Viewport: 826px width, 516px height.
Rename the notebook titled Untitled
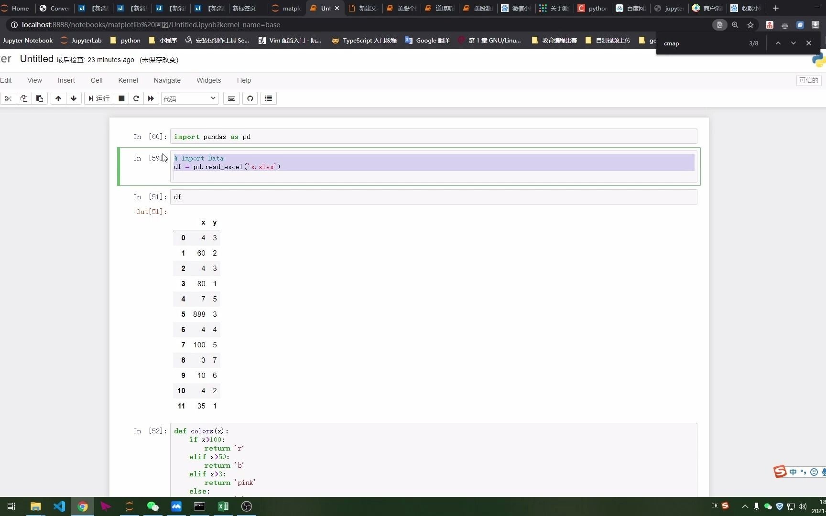[37, 59]
